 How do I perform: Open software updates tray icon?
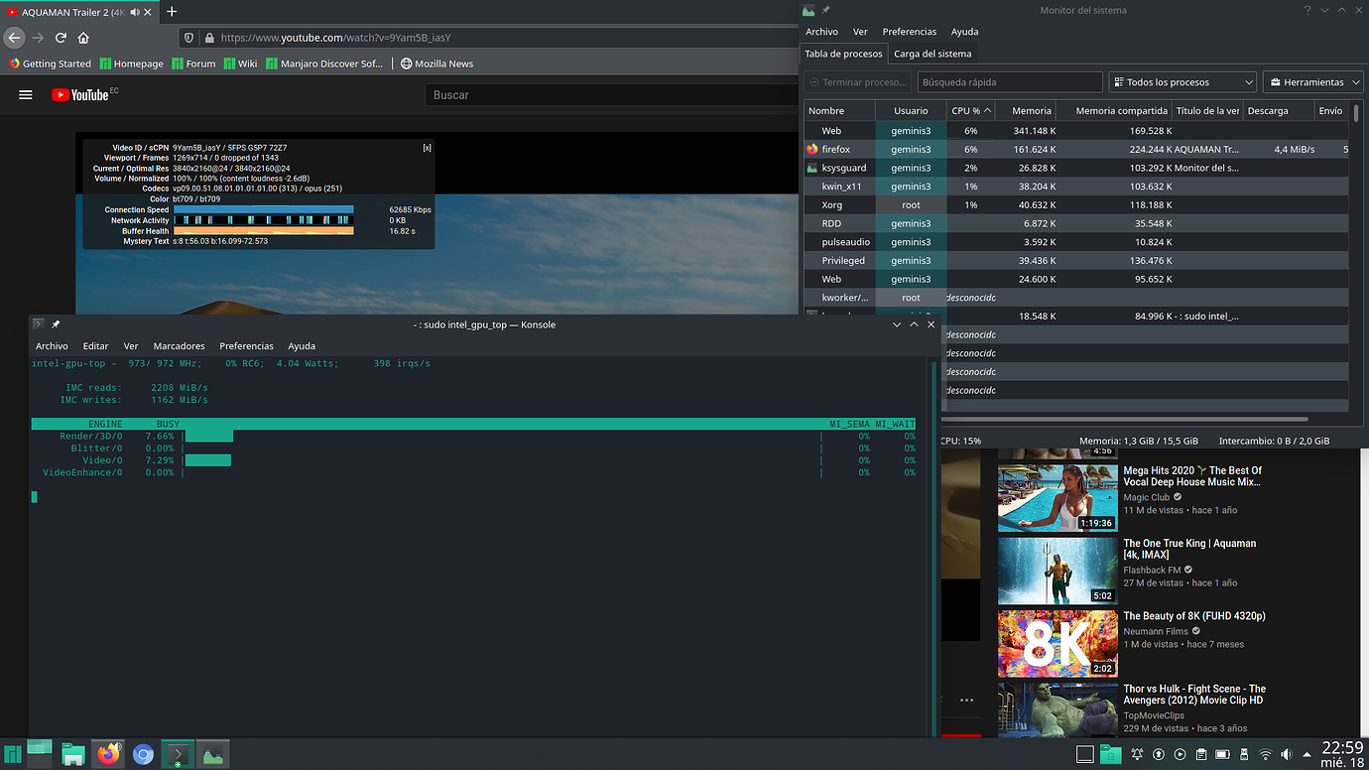(1159, 755)
